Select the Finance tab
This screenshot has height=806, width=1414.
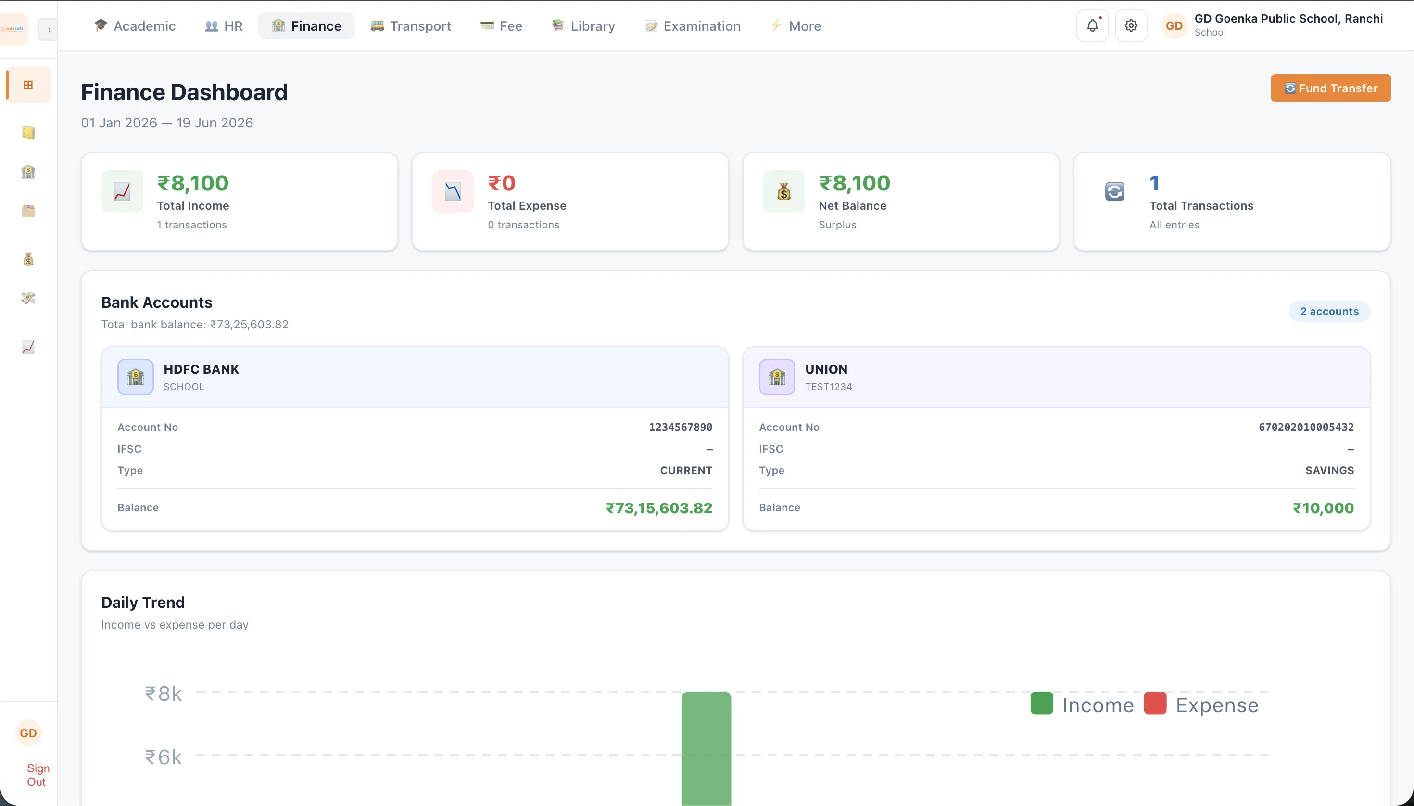[306, 26]
